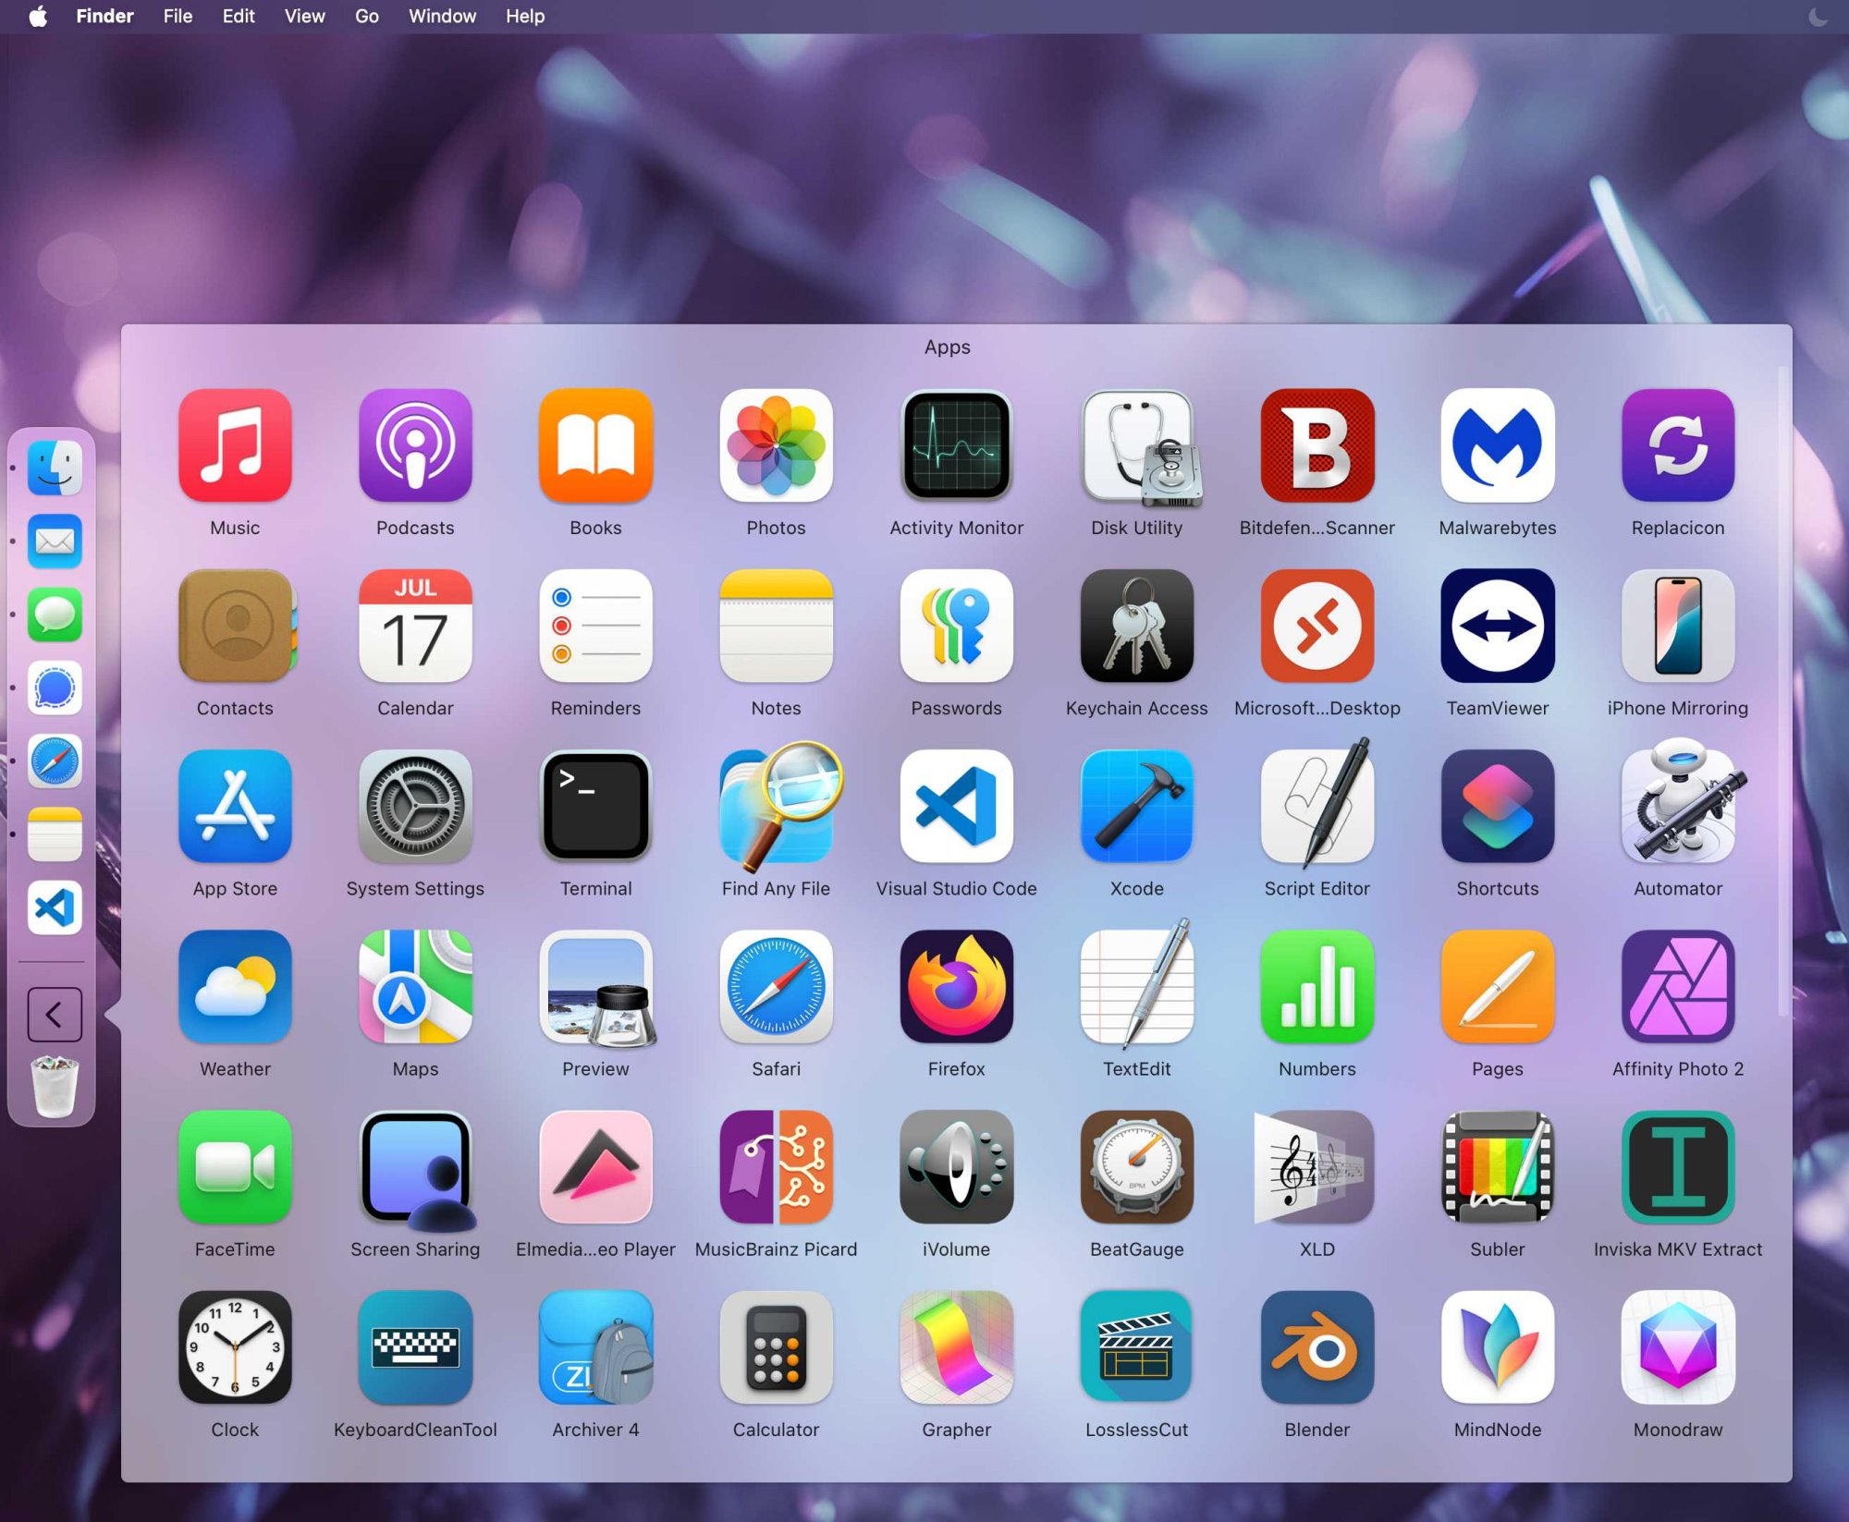1849x1522 pixels.
Task: Open the Window menu
Action: click(442, 17)
